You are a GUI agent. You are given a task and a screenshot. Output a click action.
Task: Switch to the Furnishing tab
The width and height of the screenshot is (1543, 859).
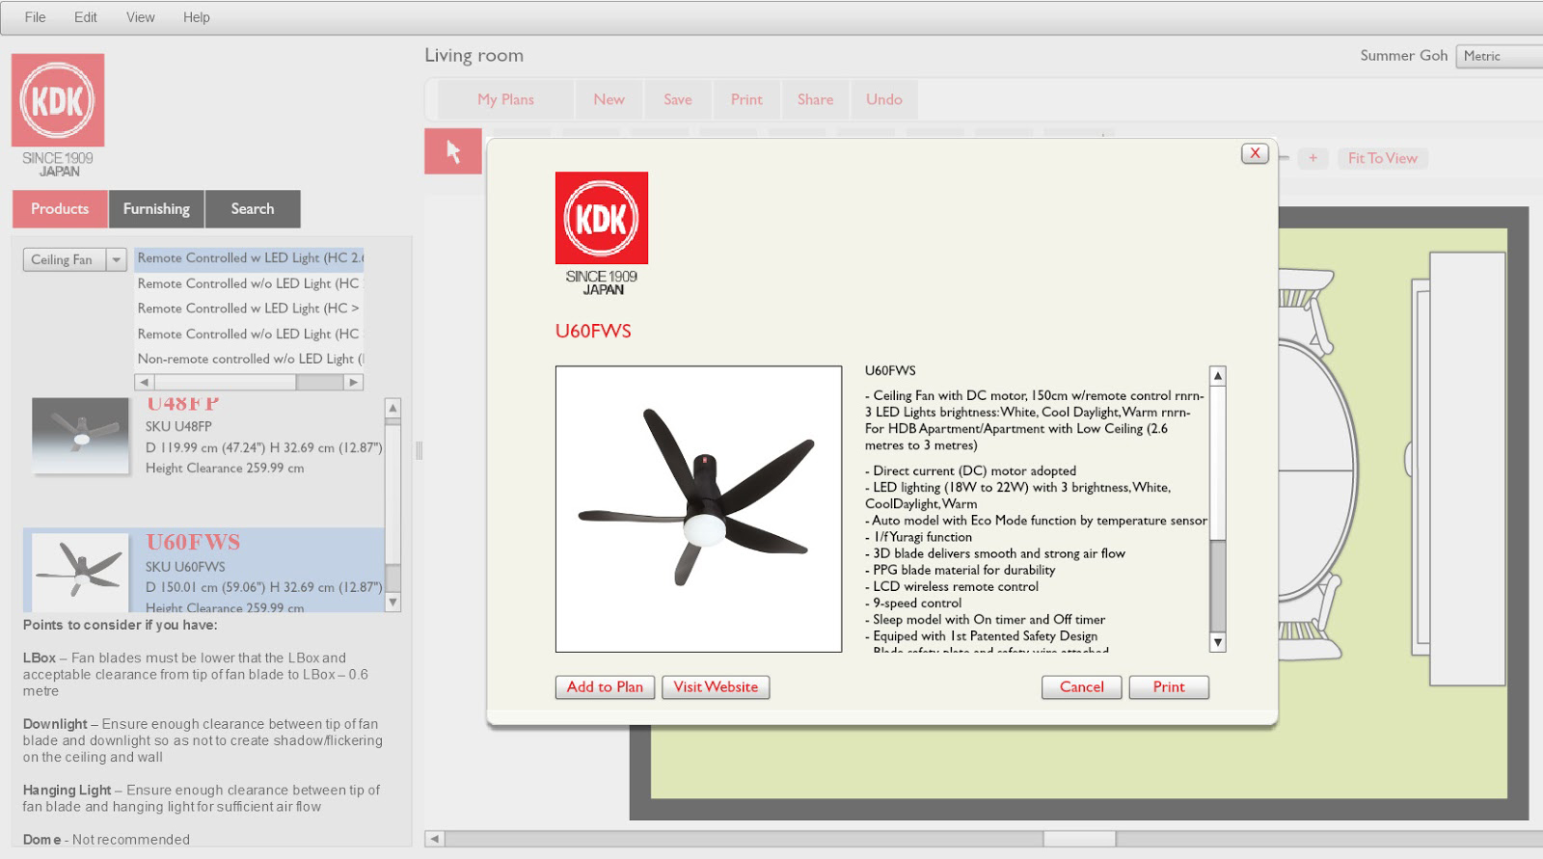click(x=156, y=209)
